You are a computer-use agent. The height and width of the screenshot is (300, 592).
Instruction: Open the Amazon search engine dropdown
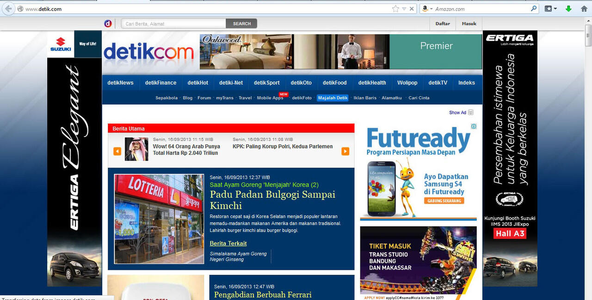431,8
